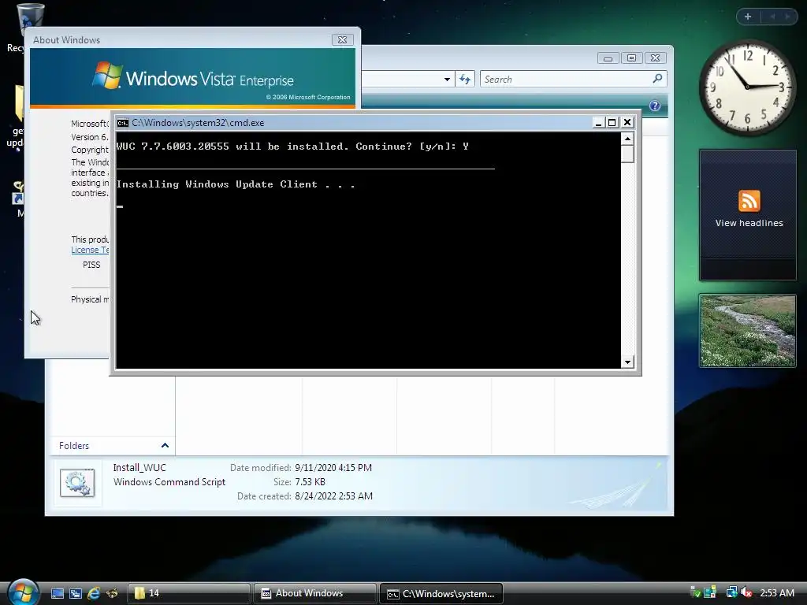The image size is (807, 605).
Task: Click the slideshow picture gadget
Action: (747, 331)
